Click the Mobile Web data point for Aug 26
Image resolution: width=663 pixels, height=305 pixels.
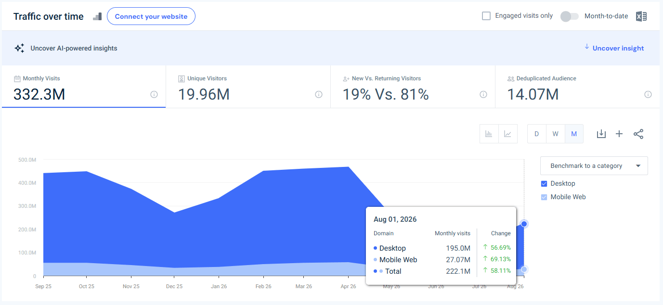(524, 269)
